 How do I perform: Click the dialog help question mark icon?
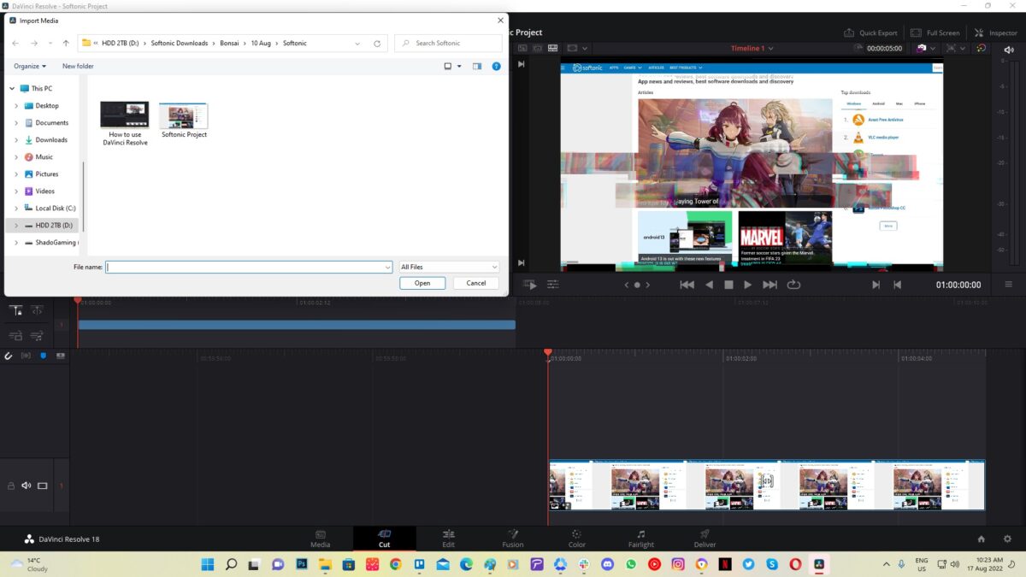(x=497, y=66)
